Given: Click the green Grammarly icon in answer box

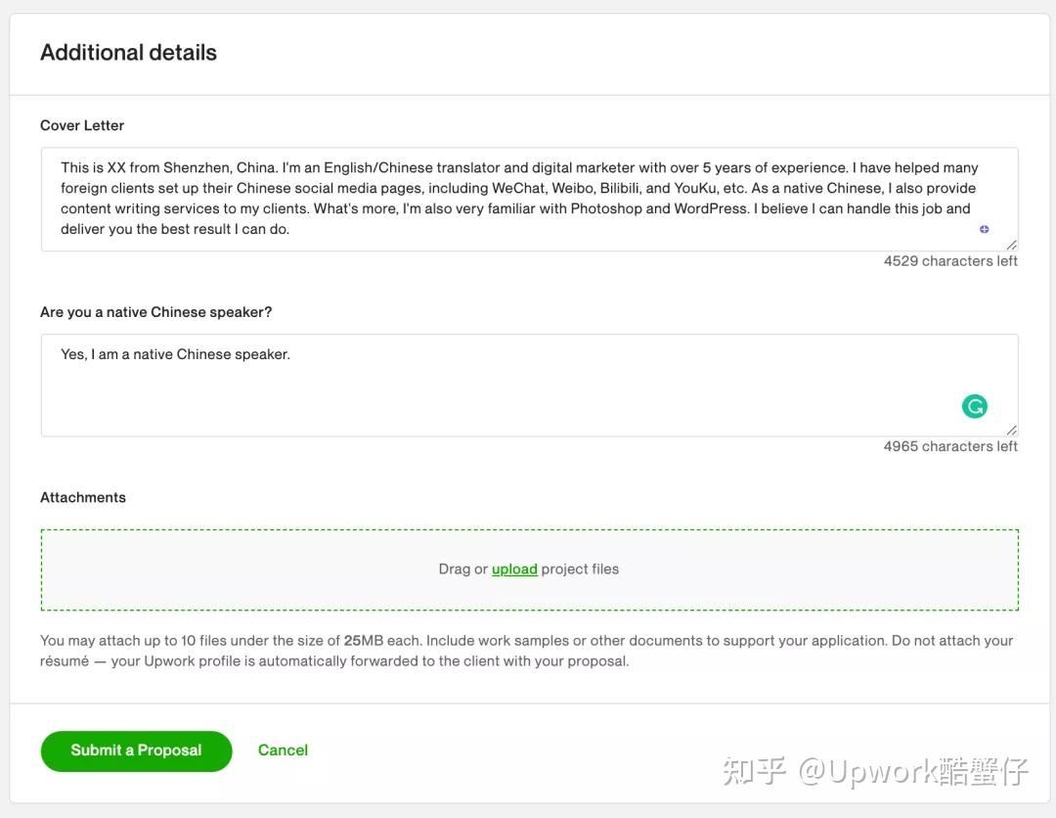Looking at the screenshot, I should pyautogui.click(x=974, y=405).
